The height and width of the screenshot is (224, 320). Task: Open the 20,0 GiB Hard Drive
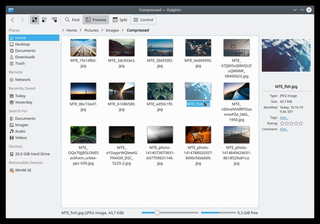point(34,154)
